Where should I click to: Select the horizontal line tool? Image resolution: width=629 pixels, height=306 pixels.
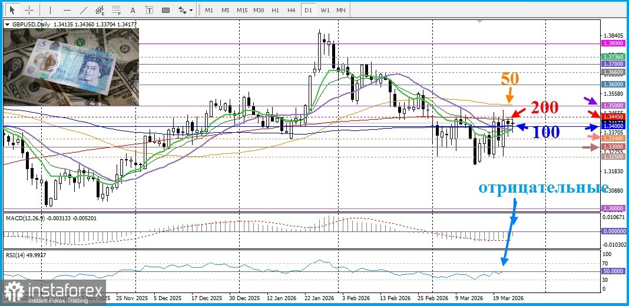67,10
